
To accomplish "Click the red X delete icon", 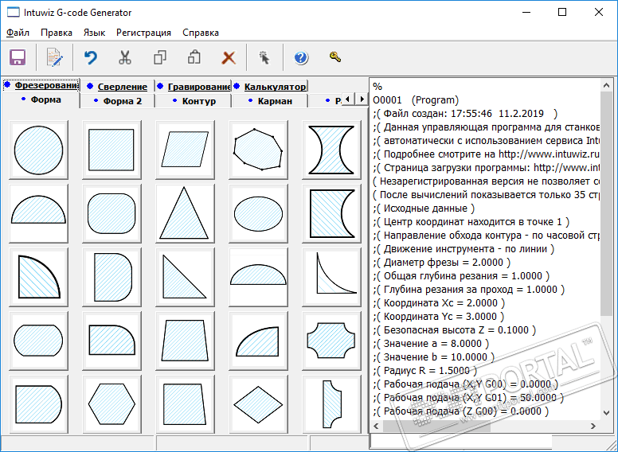I will 229,58.
